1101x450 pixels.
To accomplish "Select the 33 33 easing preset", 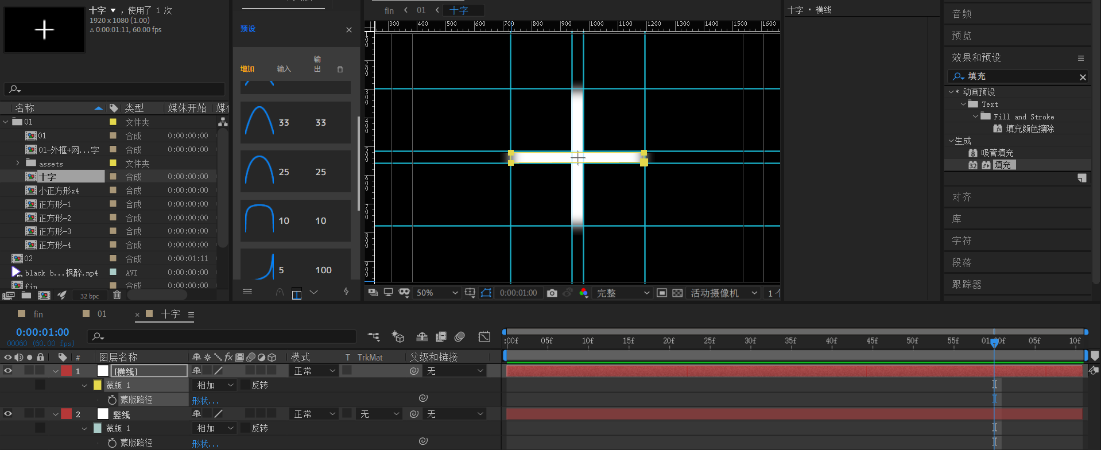I will click(x=296, y=123).
